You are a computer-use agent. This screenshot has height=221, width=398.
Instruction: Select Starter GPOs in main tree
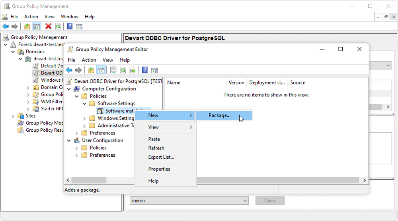pos(48,109)
